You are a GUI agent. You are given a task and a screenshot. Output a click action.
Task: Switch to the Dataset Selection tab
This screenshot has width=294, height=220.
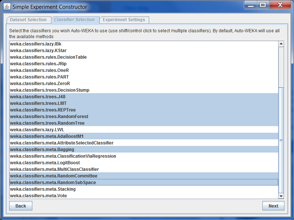click(x=29, y=20)
